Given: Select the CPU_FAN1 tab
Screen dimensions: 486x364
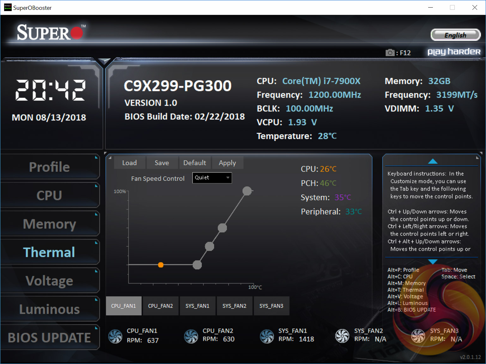Looking at the screenshot, I should (124, 306).
